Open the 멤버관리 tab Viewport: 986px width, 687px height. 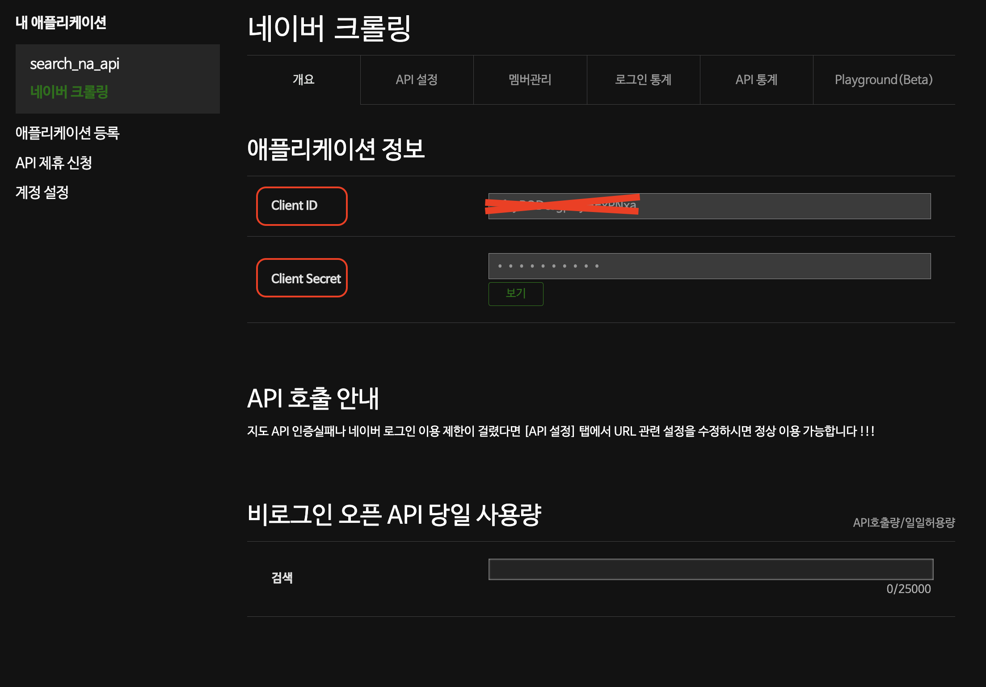point(530,80)
